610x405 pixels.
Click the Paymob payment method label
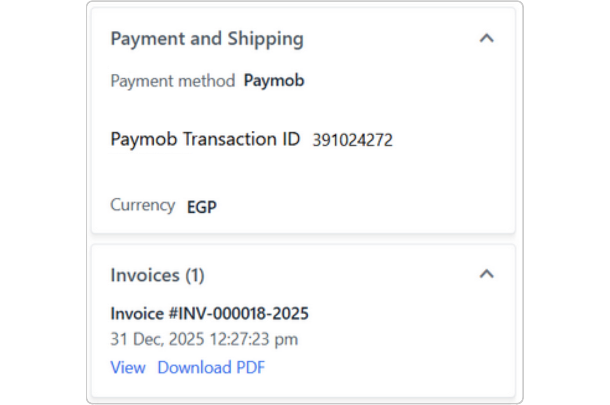(x=274, y=80)
